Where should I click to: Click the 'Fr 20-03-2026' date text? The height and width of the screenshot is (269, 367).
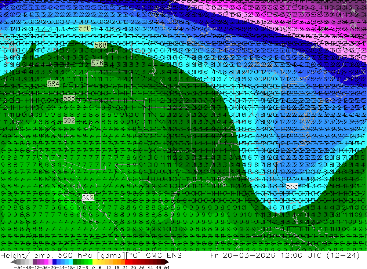[x=243, y=255]
